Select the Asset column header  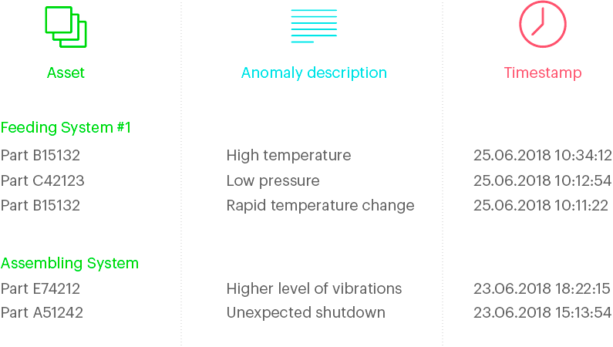click(x=66, y=73)
